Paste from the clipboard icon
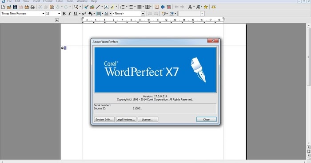311x163 pixels. pyautogui.click(x=52, y=7)
